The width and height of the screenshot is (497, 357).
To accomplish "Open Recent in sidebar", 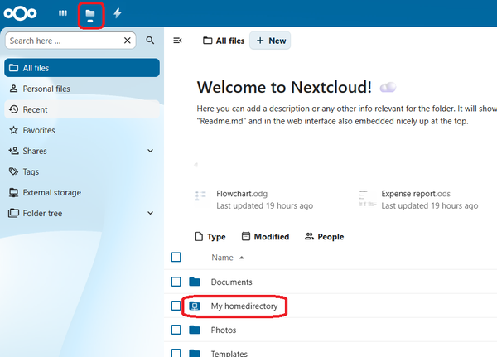I will coord(82,109).
